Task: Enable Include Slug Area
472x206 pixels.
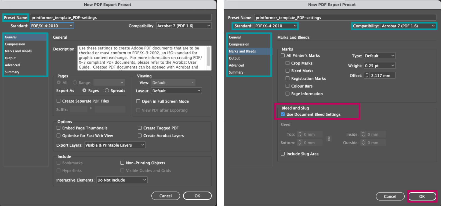Action: click(283, 154)
